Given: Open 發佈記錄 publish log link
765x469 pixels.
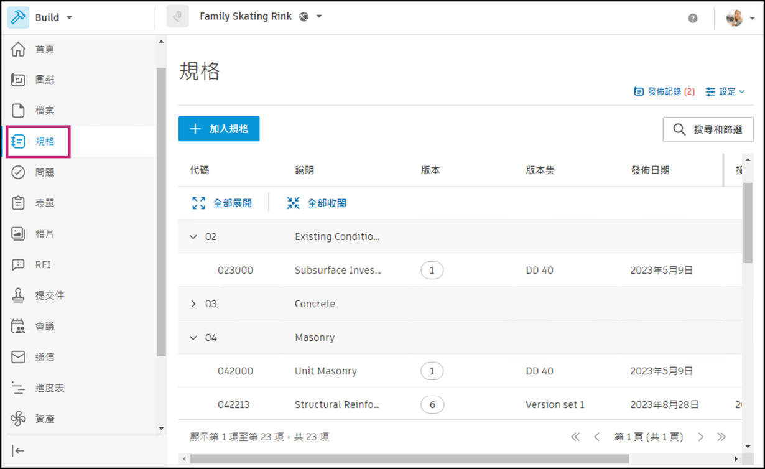Looking at the screenshot, I should pos(665,91).
